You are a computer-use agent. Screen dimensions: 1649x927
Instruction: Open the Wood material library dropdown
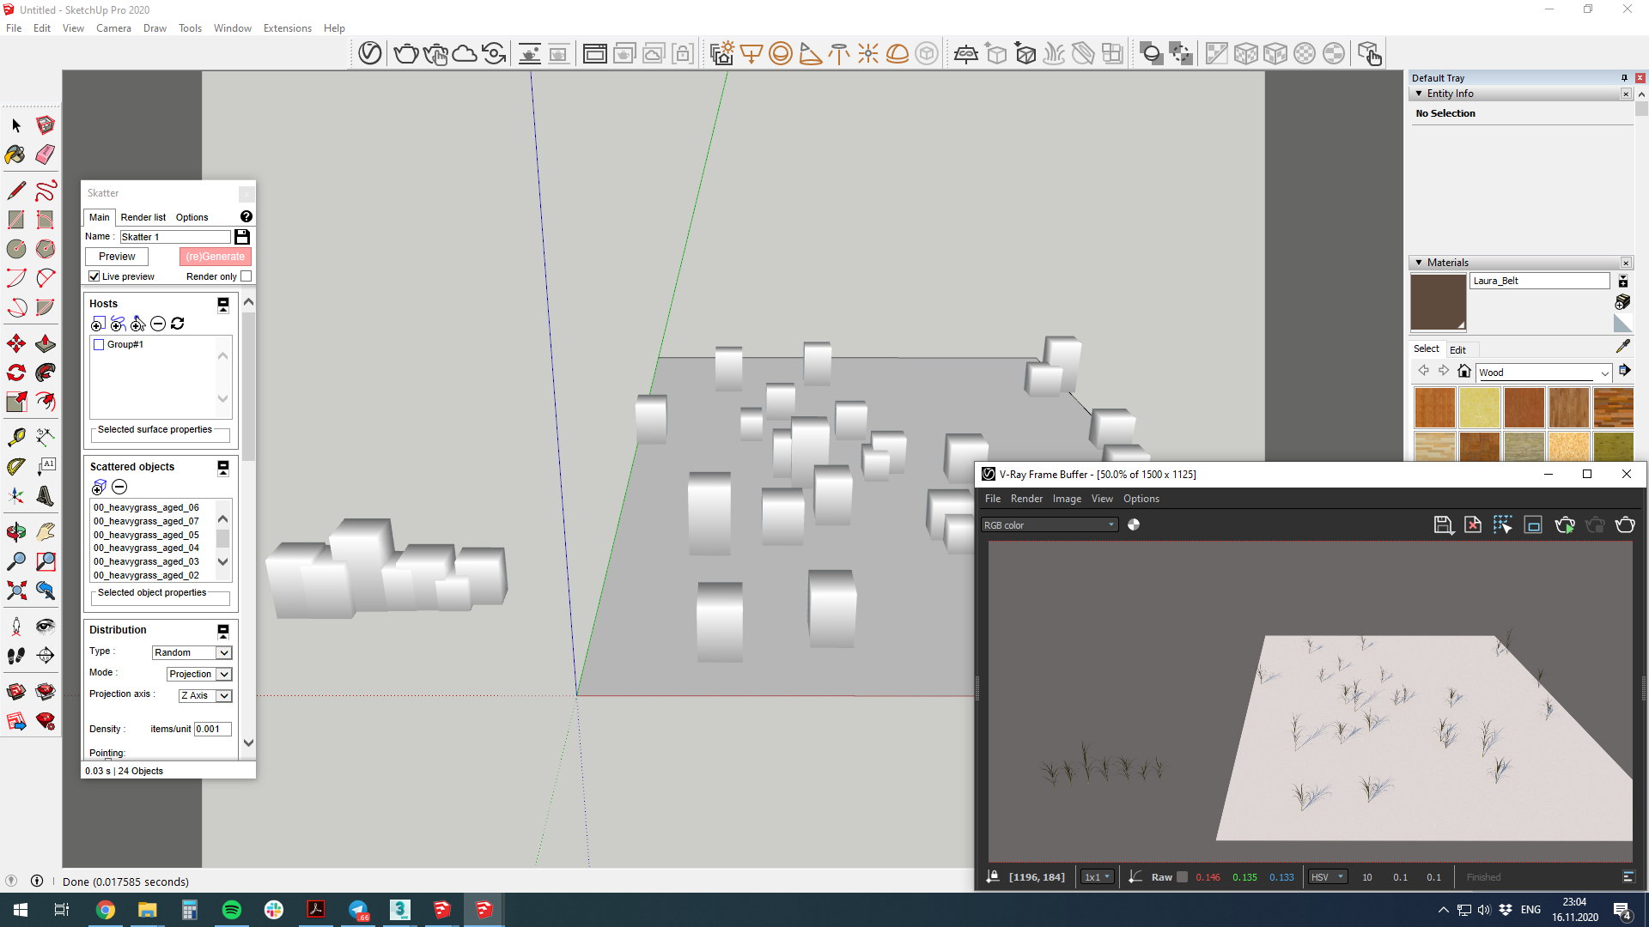tap(1544, 373)
